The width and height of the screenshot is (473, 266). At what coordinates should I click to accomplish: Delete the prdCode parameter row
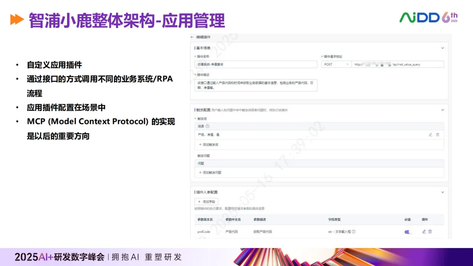430,231
